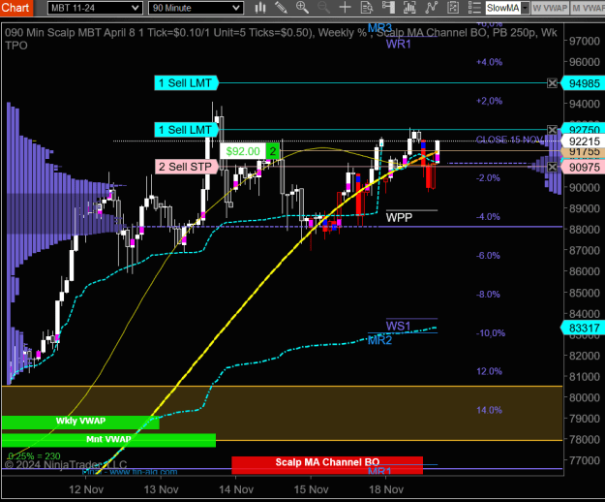The image size is (605, 502).
Task: Click the 92215 current price marker
Action: (x=583, y=141)
